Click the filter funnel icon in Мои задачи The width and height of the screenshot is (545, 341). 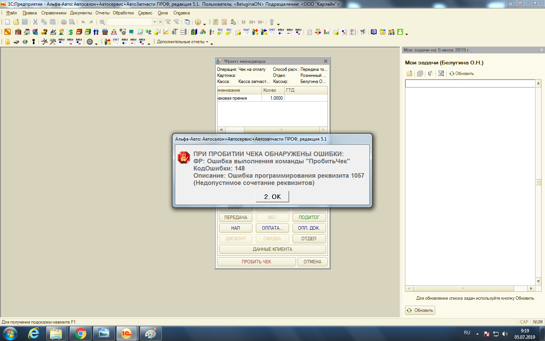441,74
